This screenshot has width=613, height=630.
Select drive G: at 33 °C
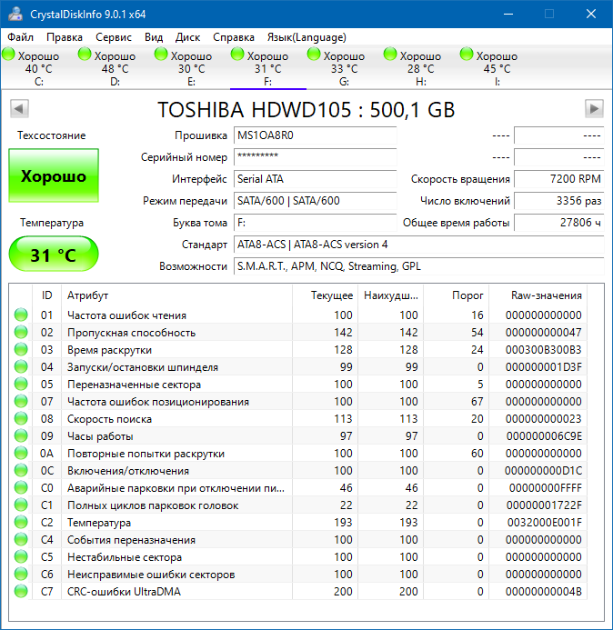337,67
